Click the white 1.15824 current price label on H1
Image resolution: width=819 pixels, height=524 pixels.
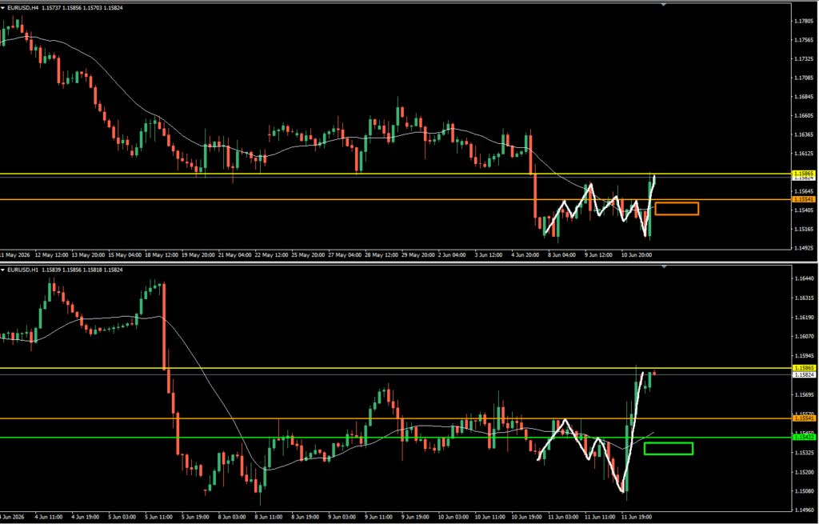pos(804,374)
